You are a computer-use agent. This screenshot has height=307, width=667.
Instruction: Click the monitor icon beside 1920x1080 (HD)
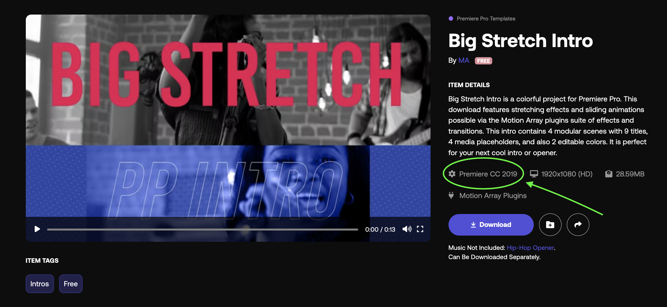tap(534, 174)
